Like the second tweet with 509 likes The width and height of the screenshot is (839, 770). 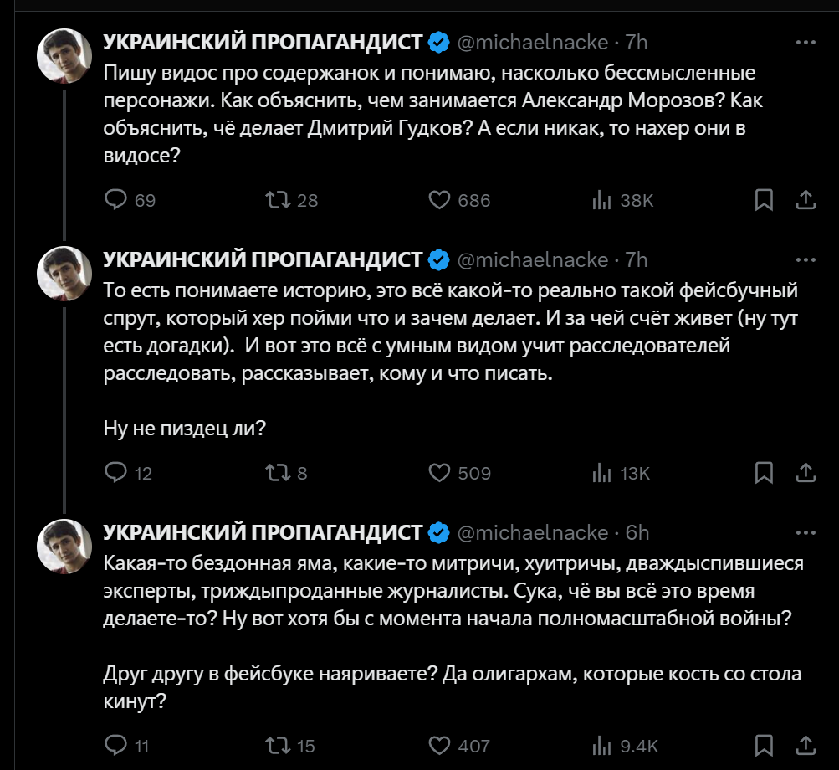(x=440, y=473)
